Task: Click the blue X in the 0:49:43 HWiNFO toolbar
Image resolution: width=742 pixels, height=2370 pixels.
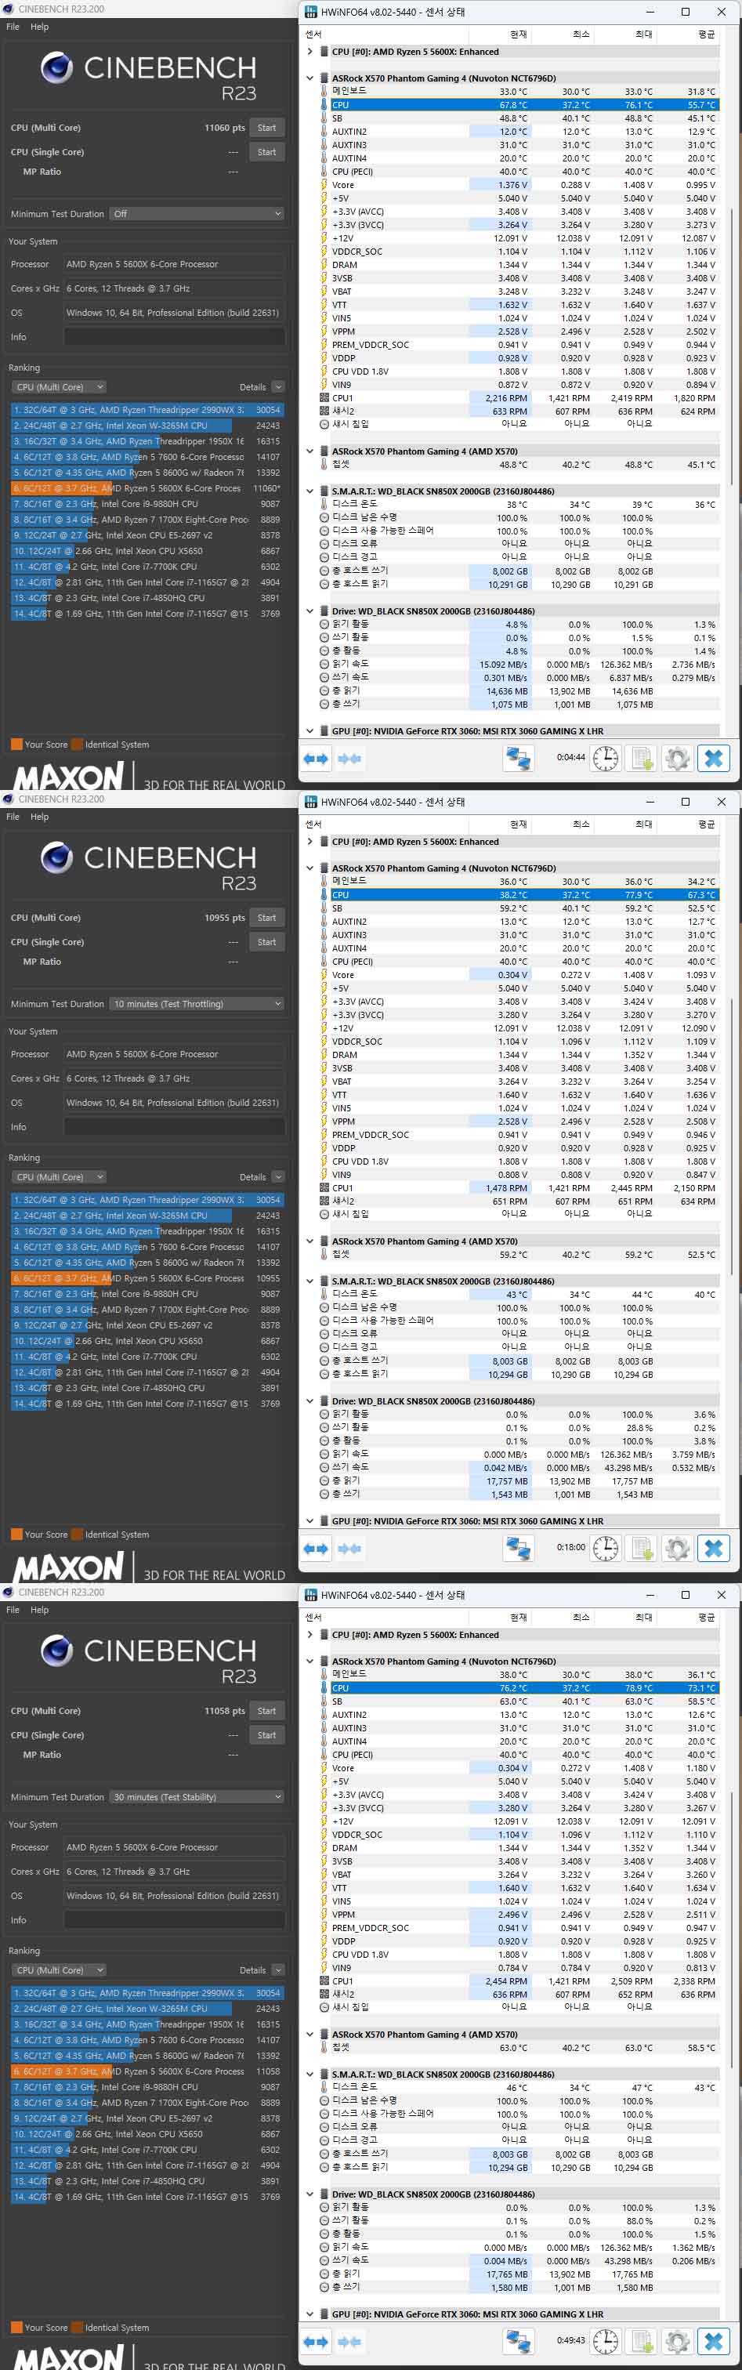Action: coord(714,2342)
